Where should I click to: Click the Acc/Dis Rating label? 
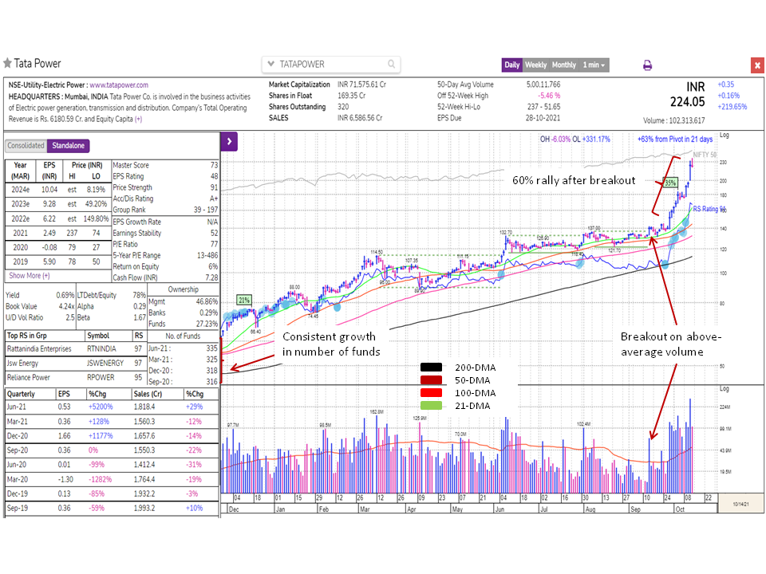(x=133, y=199)
